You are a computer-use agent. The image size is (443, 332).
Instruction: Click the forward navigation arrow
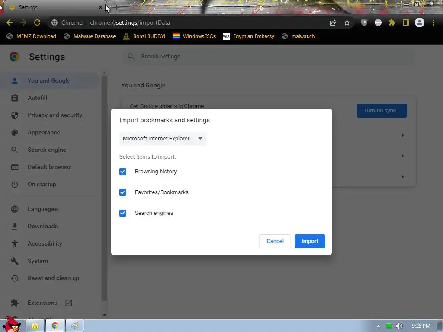click(23, 22)
